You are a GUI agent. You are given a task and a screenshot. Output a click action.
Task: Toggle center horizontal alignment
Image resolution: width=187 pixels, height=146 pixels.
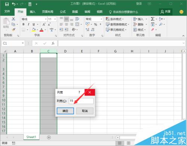pos(67,24)
